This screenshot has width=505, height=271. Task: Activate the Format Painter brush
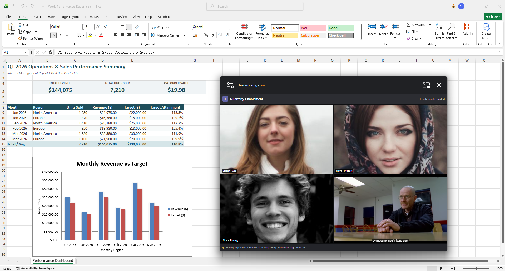[x=20, y=38]
